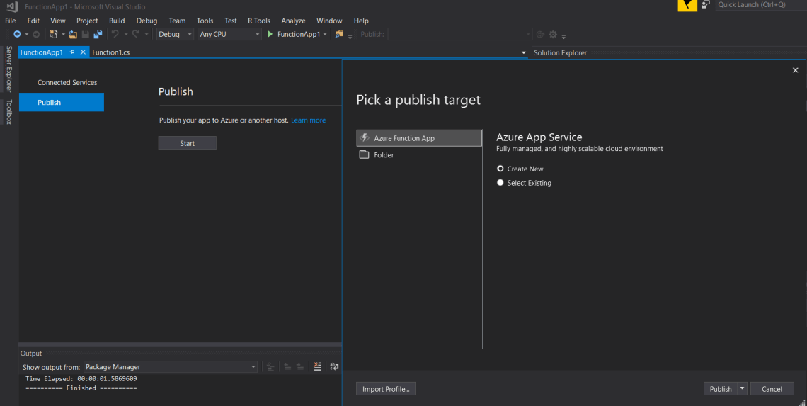Open the Help menu
Viewport: 807px width, 406px height.
361,21
